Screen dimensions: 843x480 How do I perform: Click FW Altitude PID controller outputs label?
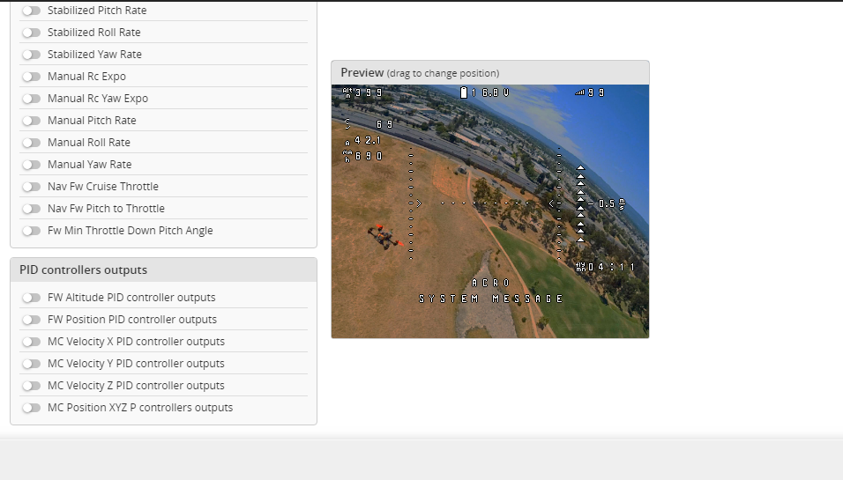tap(131, 298)
